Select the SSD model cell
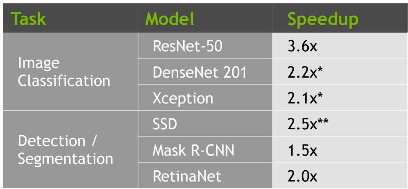The height and width of the screenshot is (189, 408). (x=205, y=123)
